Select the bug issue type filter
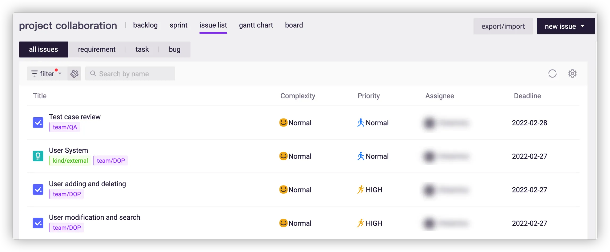The height and width of the screenshot is (252, 610). coord(174,49)
